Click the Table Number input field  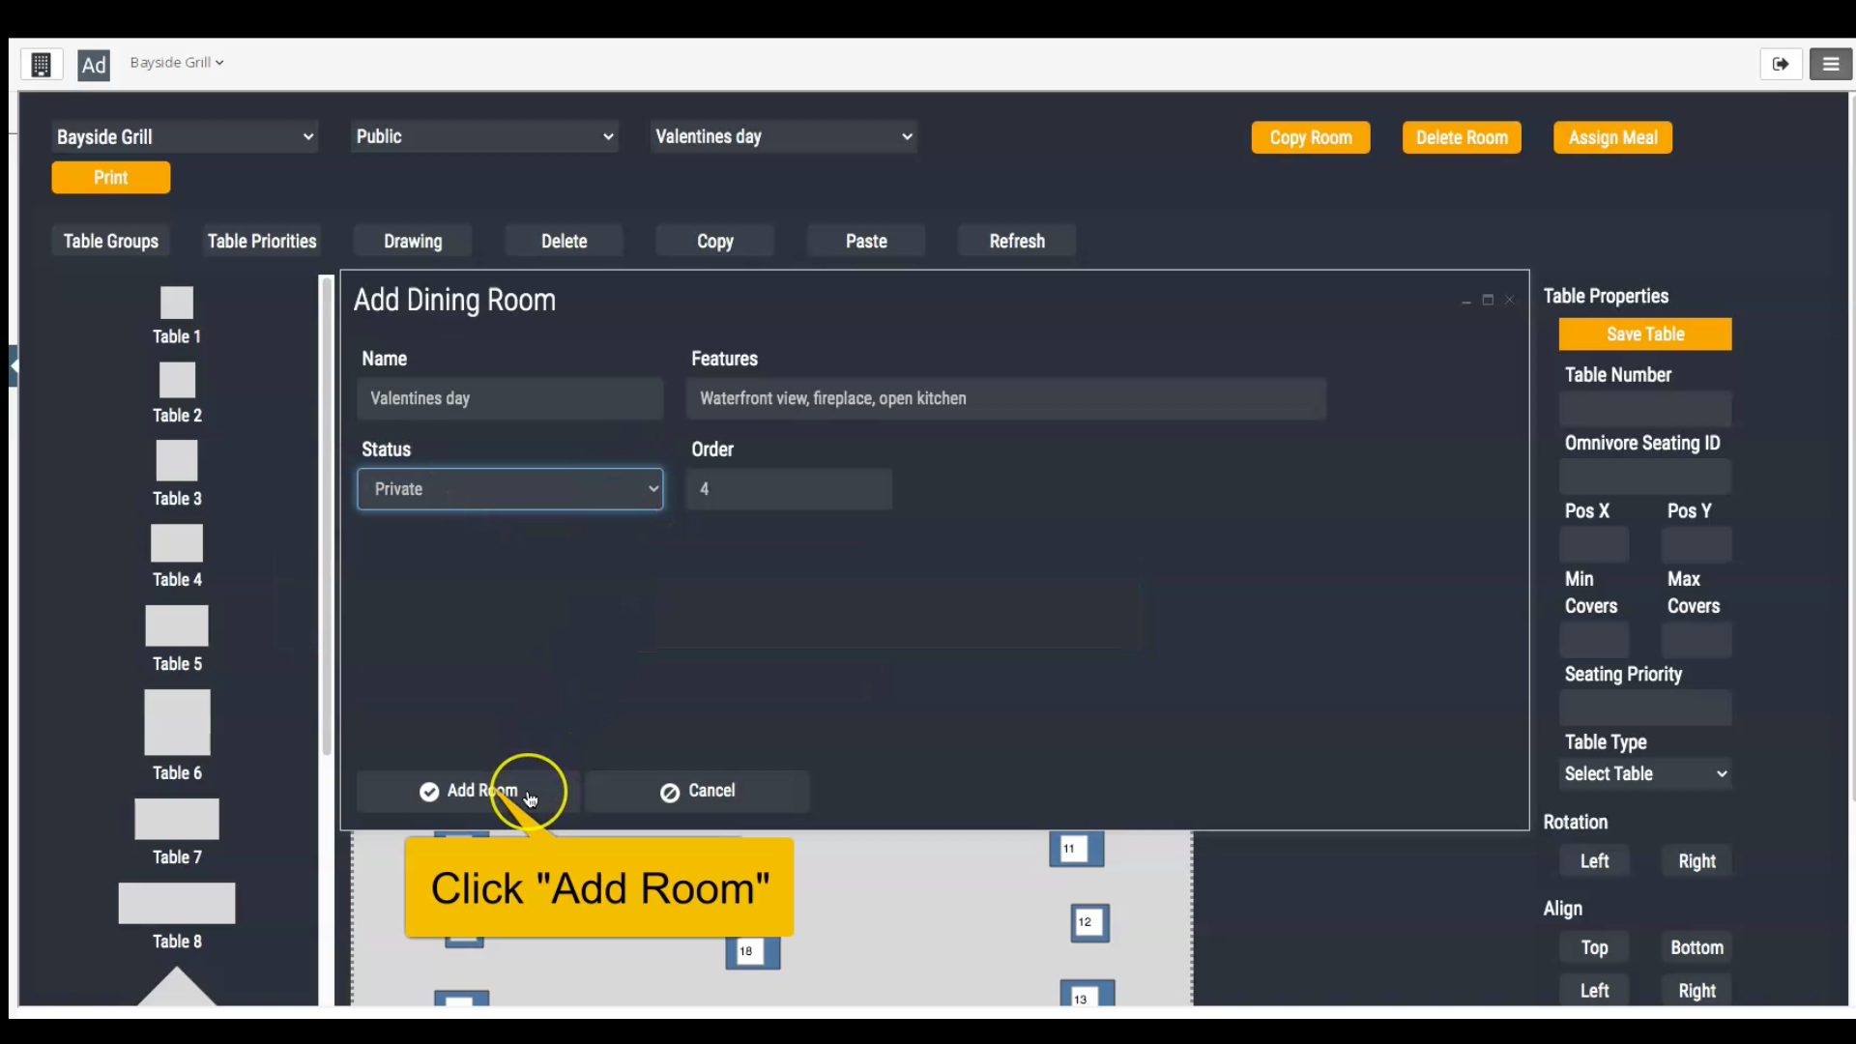pos(1645,408)
